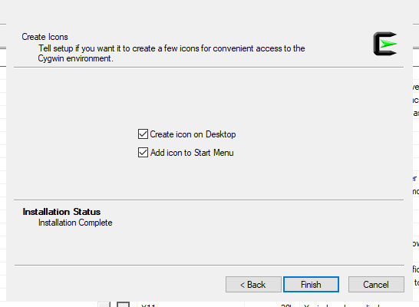Click the 'Installation Complete' status text
Screen dimensions: 419x307
(x=75, y=223)
